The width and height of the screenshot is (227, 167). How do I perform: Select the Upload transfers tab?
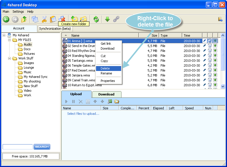[x=76, y=94]
